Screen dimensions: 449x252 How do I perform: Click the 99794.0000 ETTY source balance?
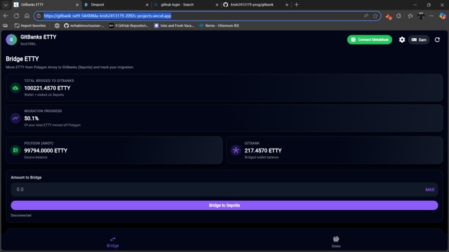coord(46,151)
